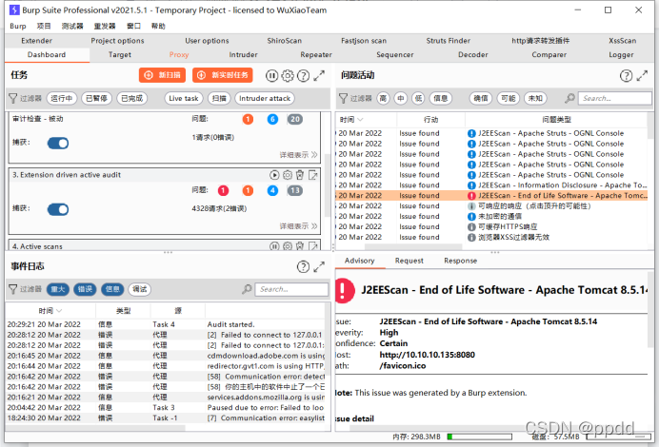Click the Event log search magnifier icon
The height and width of the screenshot is (447, 659).
(247, 289)
